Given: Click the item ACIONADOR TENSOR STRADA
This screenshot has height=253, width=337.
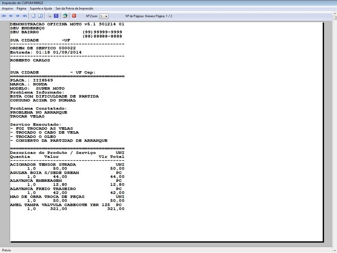Looking at the screenshot, I should point(43,164).
